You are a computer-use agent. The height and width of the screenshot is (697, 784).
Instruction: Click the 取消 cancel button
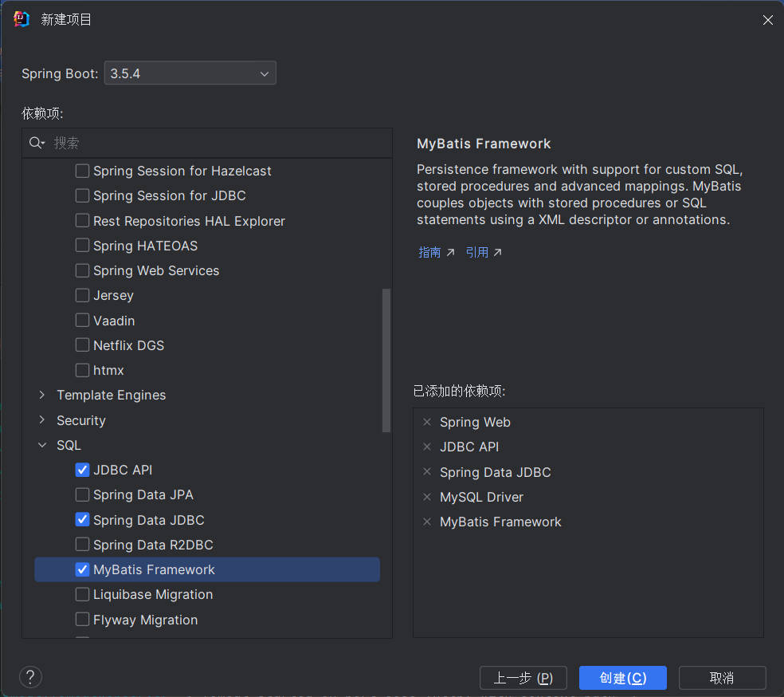tap(722, 678)
